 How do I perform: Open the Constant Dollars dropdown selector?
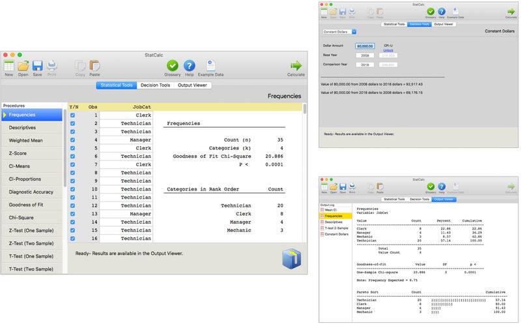point(339,31)
